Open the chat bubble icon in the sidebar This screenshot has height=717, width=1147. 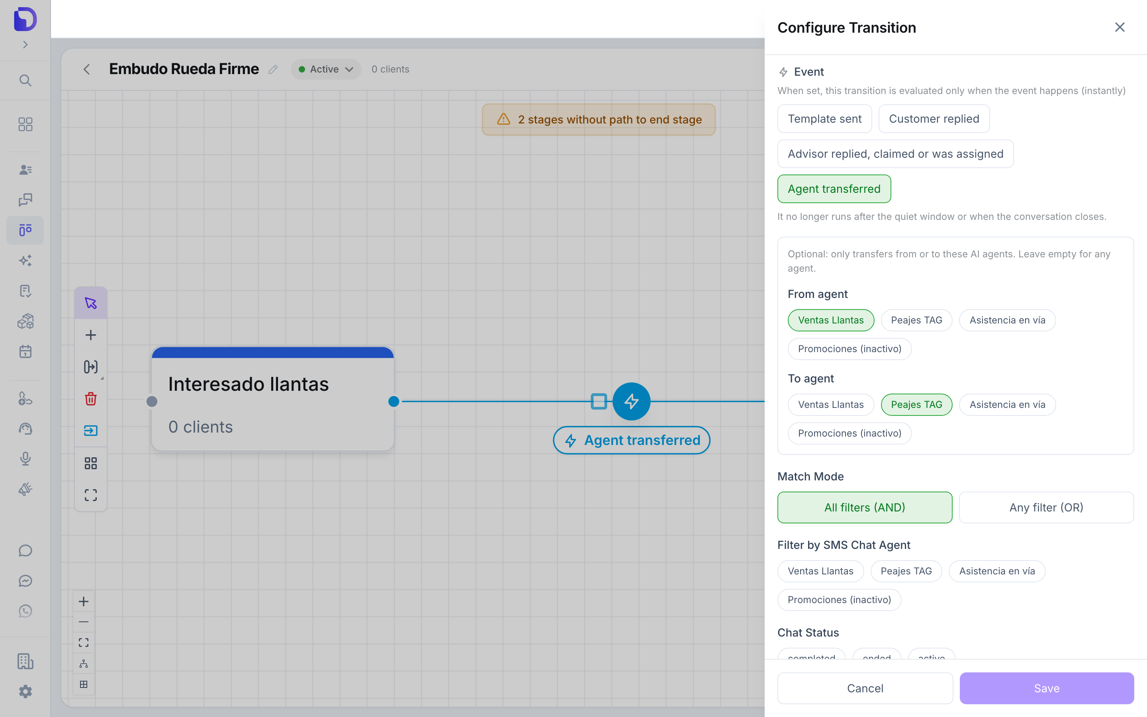25,550
